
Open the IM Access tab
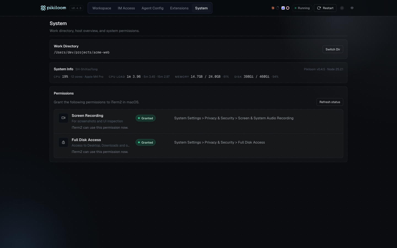pos(126,8)
